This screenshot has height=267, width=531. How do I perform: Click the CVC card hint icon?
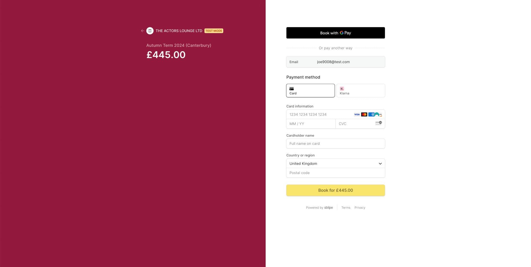379,123
